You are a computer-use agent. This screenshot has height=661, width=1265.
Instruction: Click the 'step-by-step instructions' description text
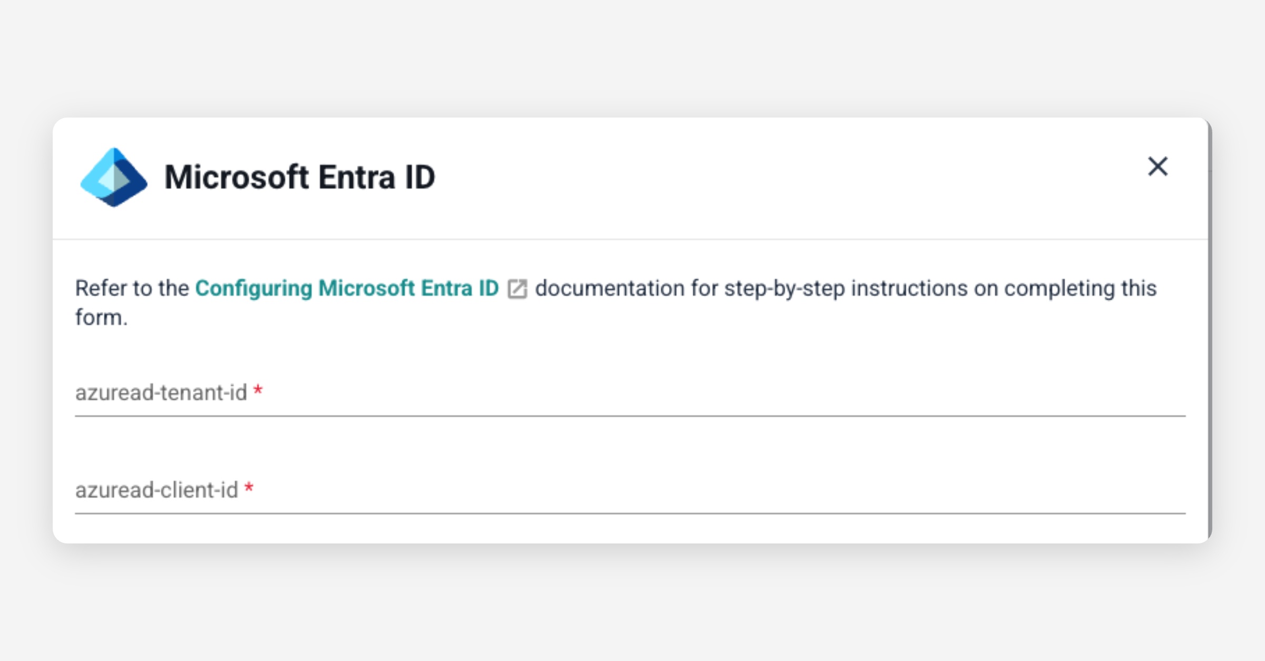[845, 288]
